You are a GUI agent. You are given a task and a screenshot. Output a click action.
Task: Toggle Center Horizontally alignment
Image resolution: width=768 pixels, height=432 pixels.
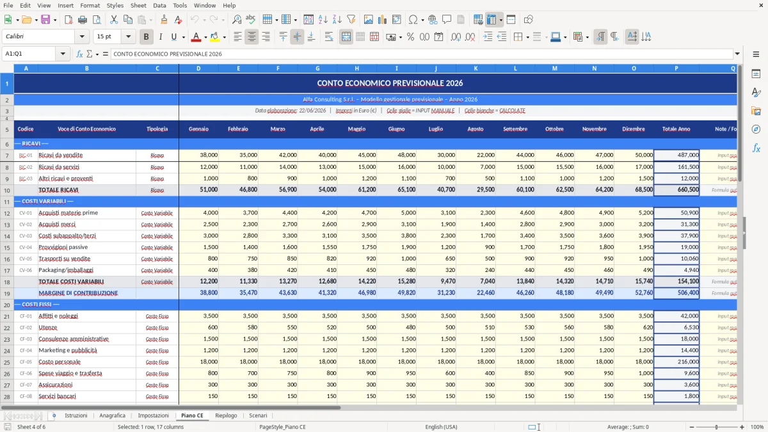click(252, 37)
